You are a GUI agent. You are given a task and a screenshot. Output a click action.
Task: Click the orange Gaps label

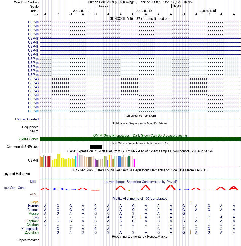click(x=35, y=202)
